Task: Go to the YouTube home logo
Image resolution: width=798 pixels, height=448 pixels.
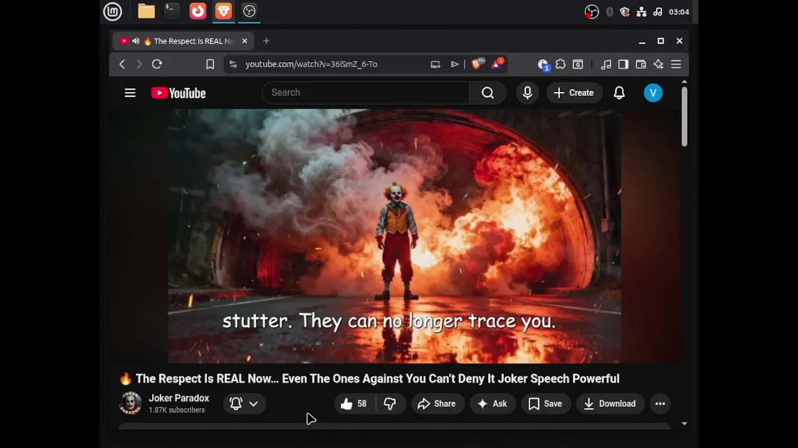Action: coord(178,93)
